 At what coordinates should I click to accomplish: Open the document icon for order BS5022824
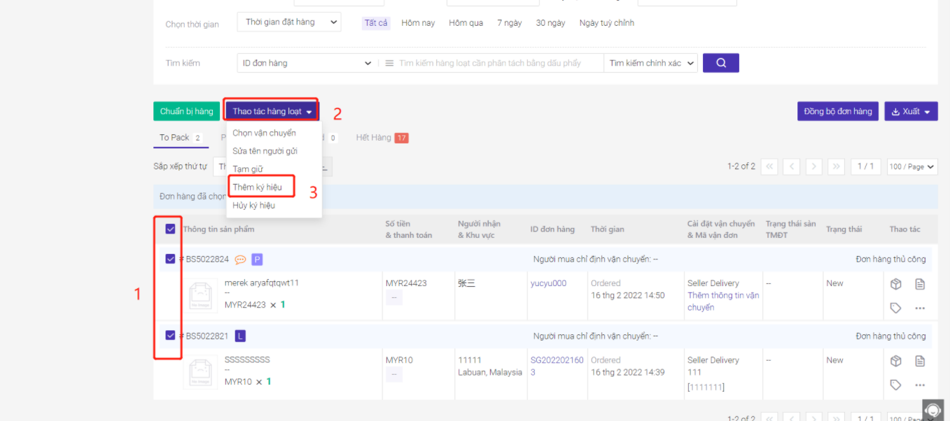click(920, 284)
